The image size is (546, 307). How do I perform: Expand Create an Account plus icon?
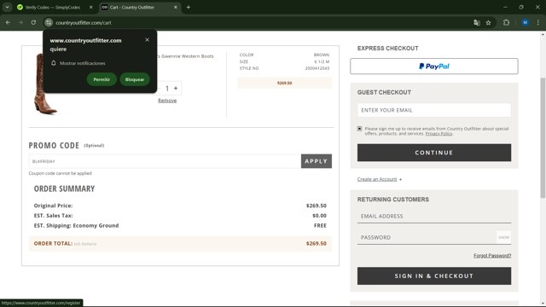pyautogui.click(x=400, y=179)
